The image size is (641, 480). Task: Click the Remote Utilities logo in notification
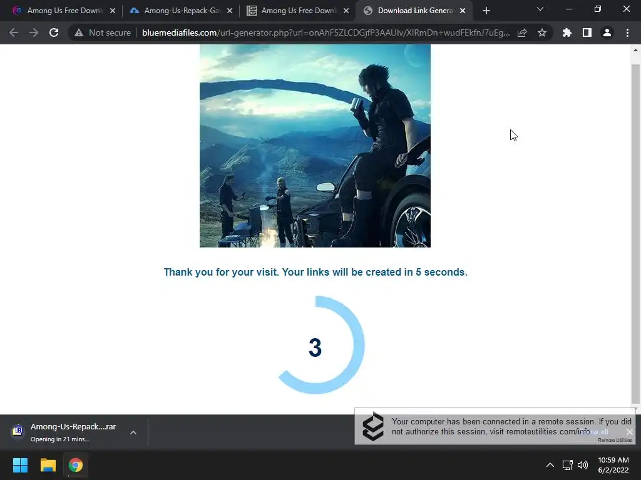pos(373,426)
